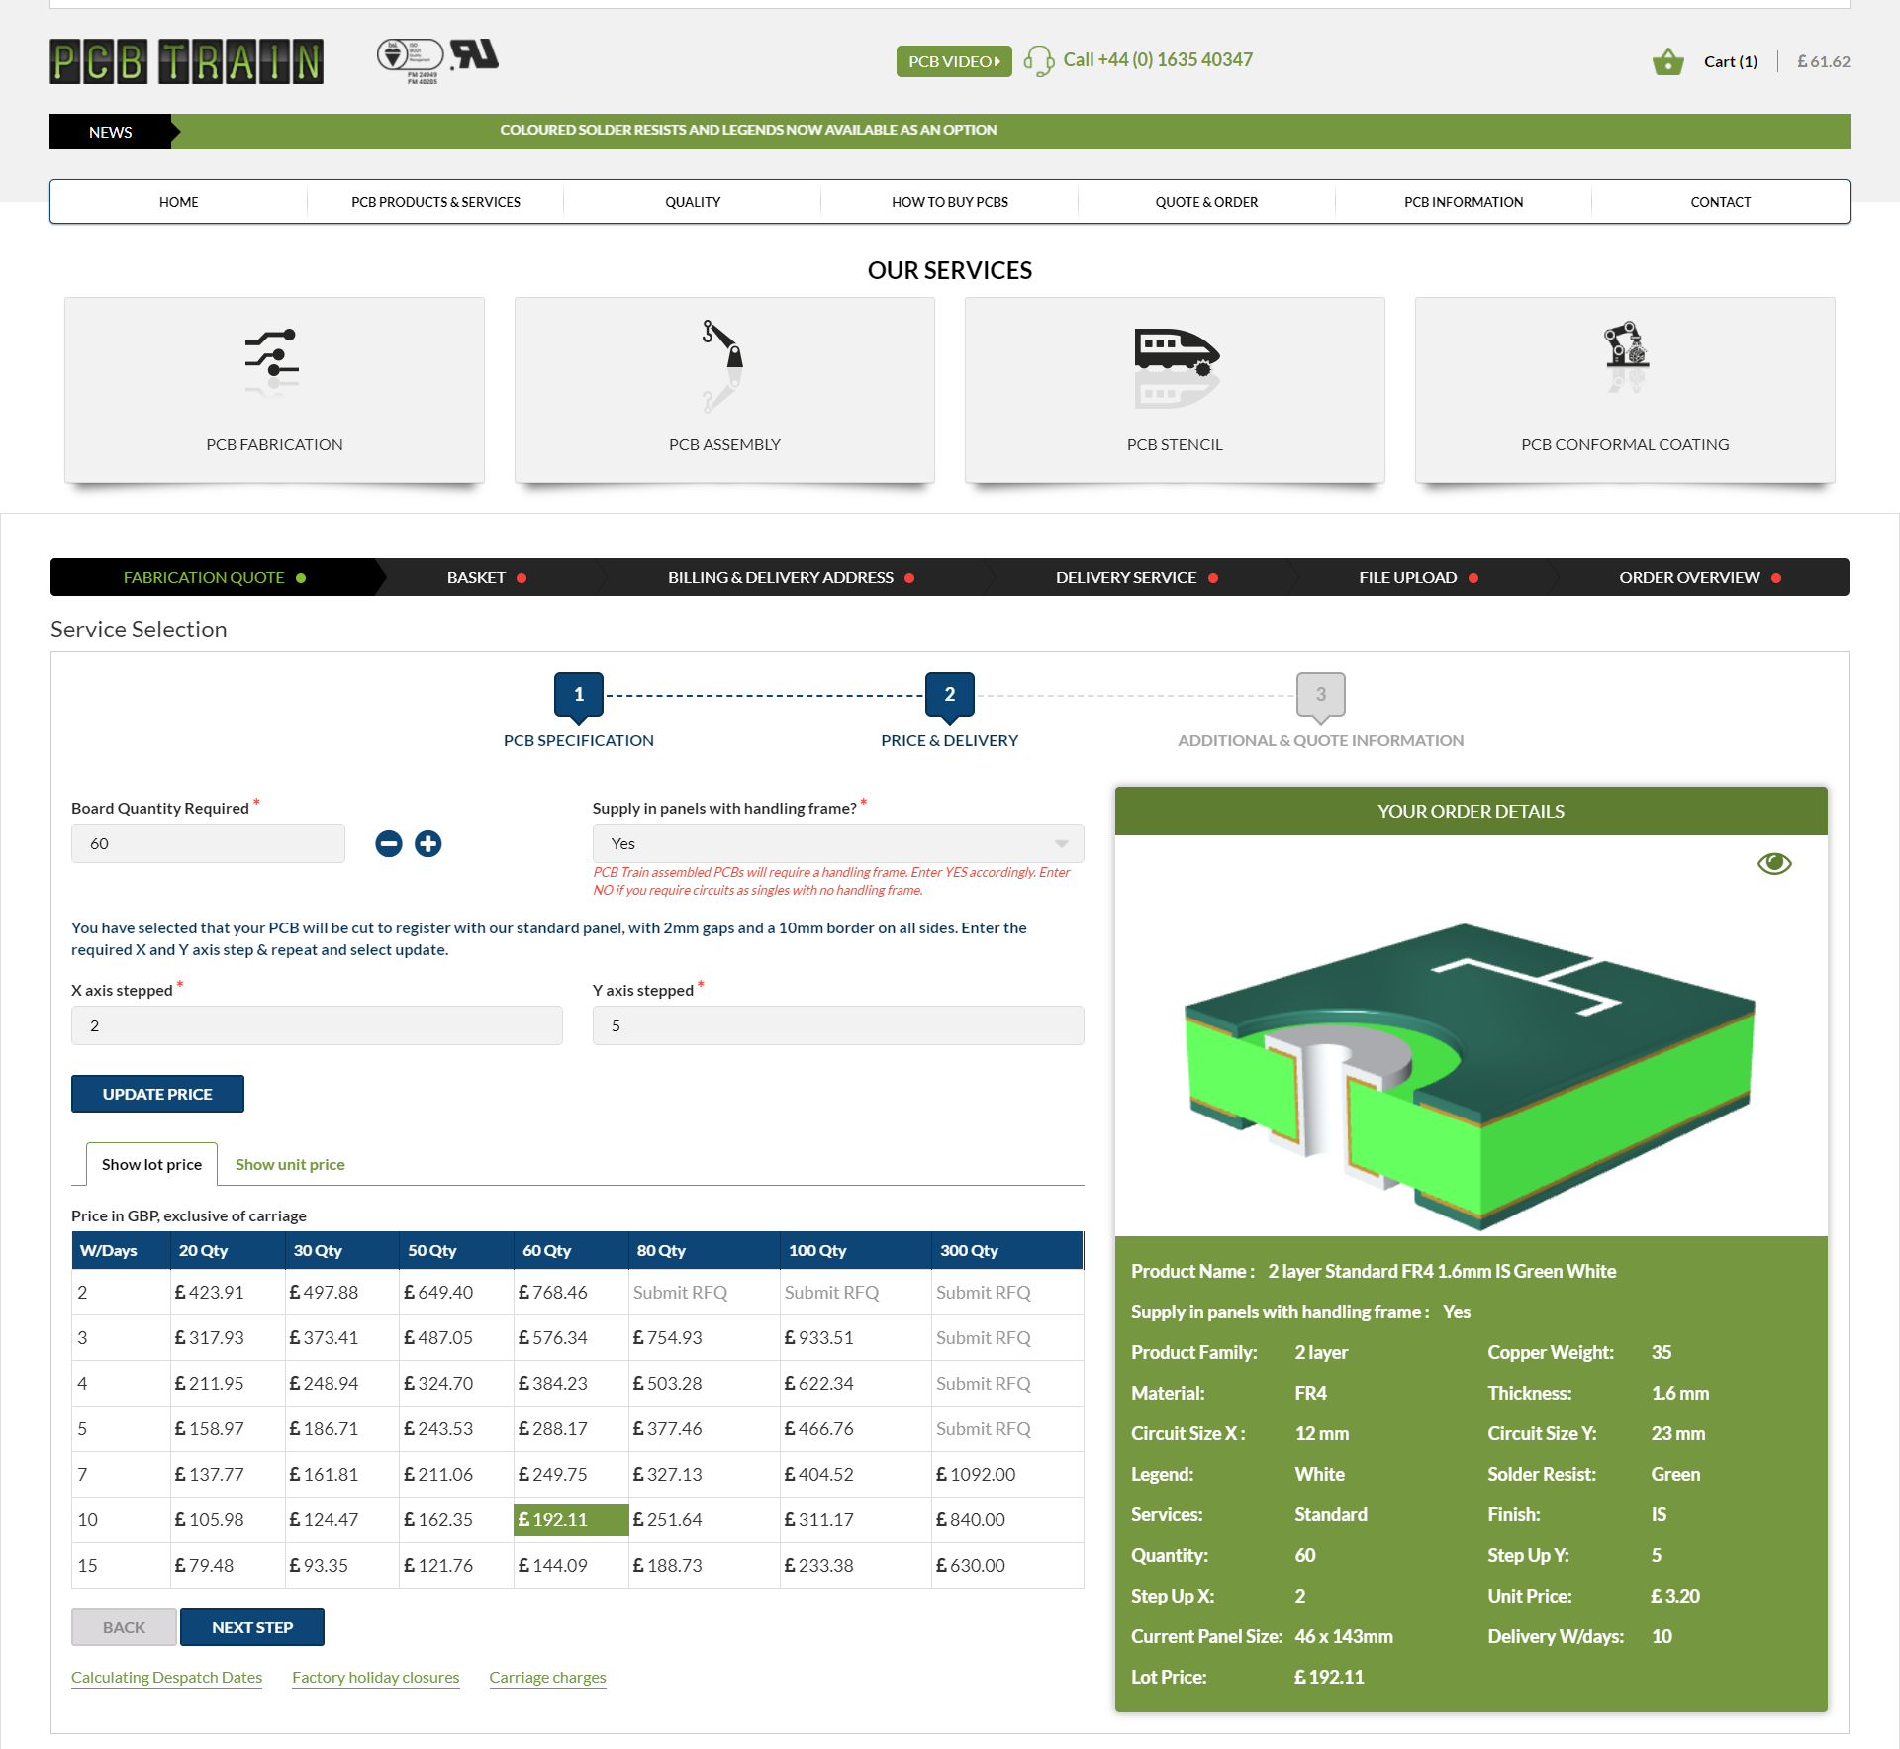The height and width of the screenshot is (1749, 1900).
Task: Select the Delivery Service progress step
Action: pyautogui.click(x=1136, y=577)
